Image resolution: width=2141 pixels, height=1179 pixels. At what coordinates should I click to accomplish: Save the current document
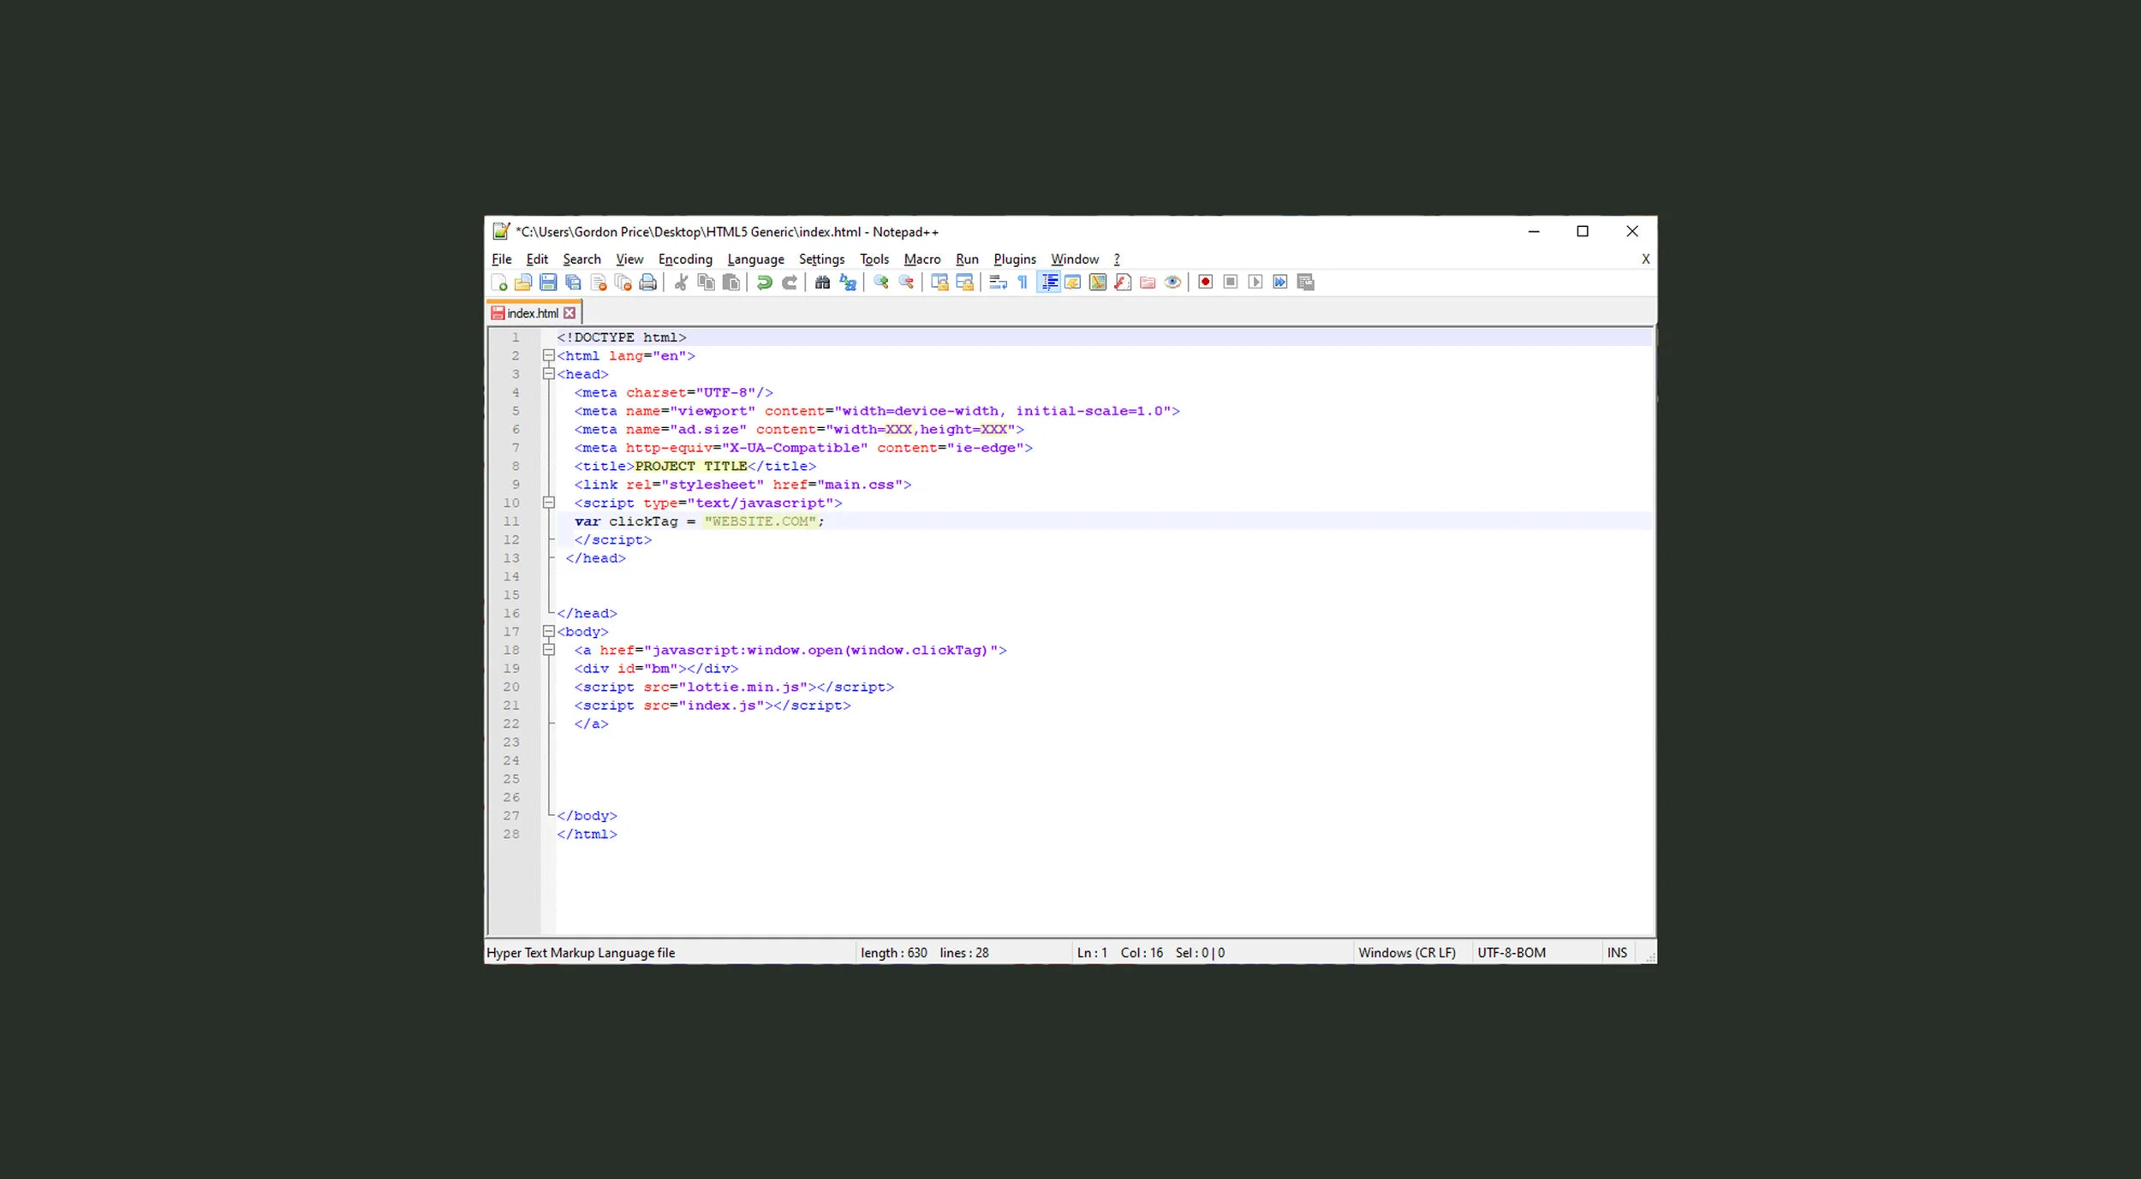(x=547, y=282)
